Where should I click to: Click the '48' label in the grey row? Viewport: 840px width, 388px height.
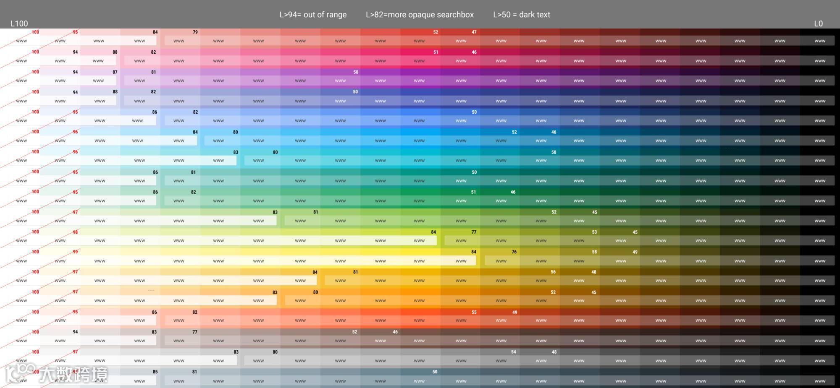click(554, 352)
